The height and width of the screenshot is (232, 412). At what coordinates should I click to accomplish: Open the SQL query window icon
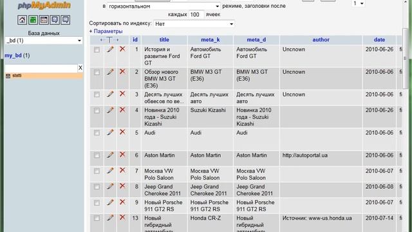(x=44, y=20)
